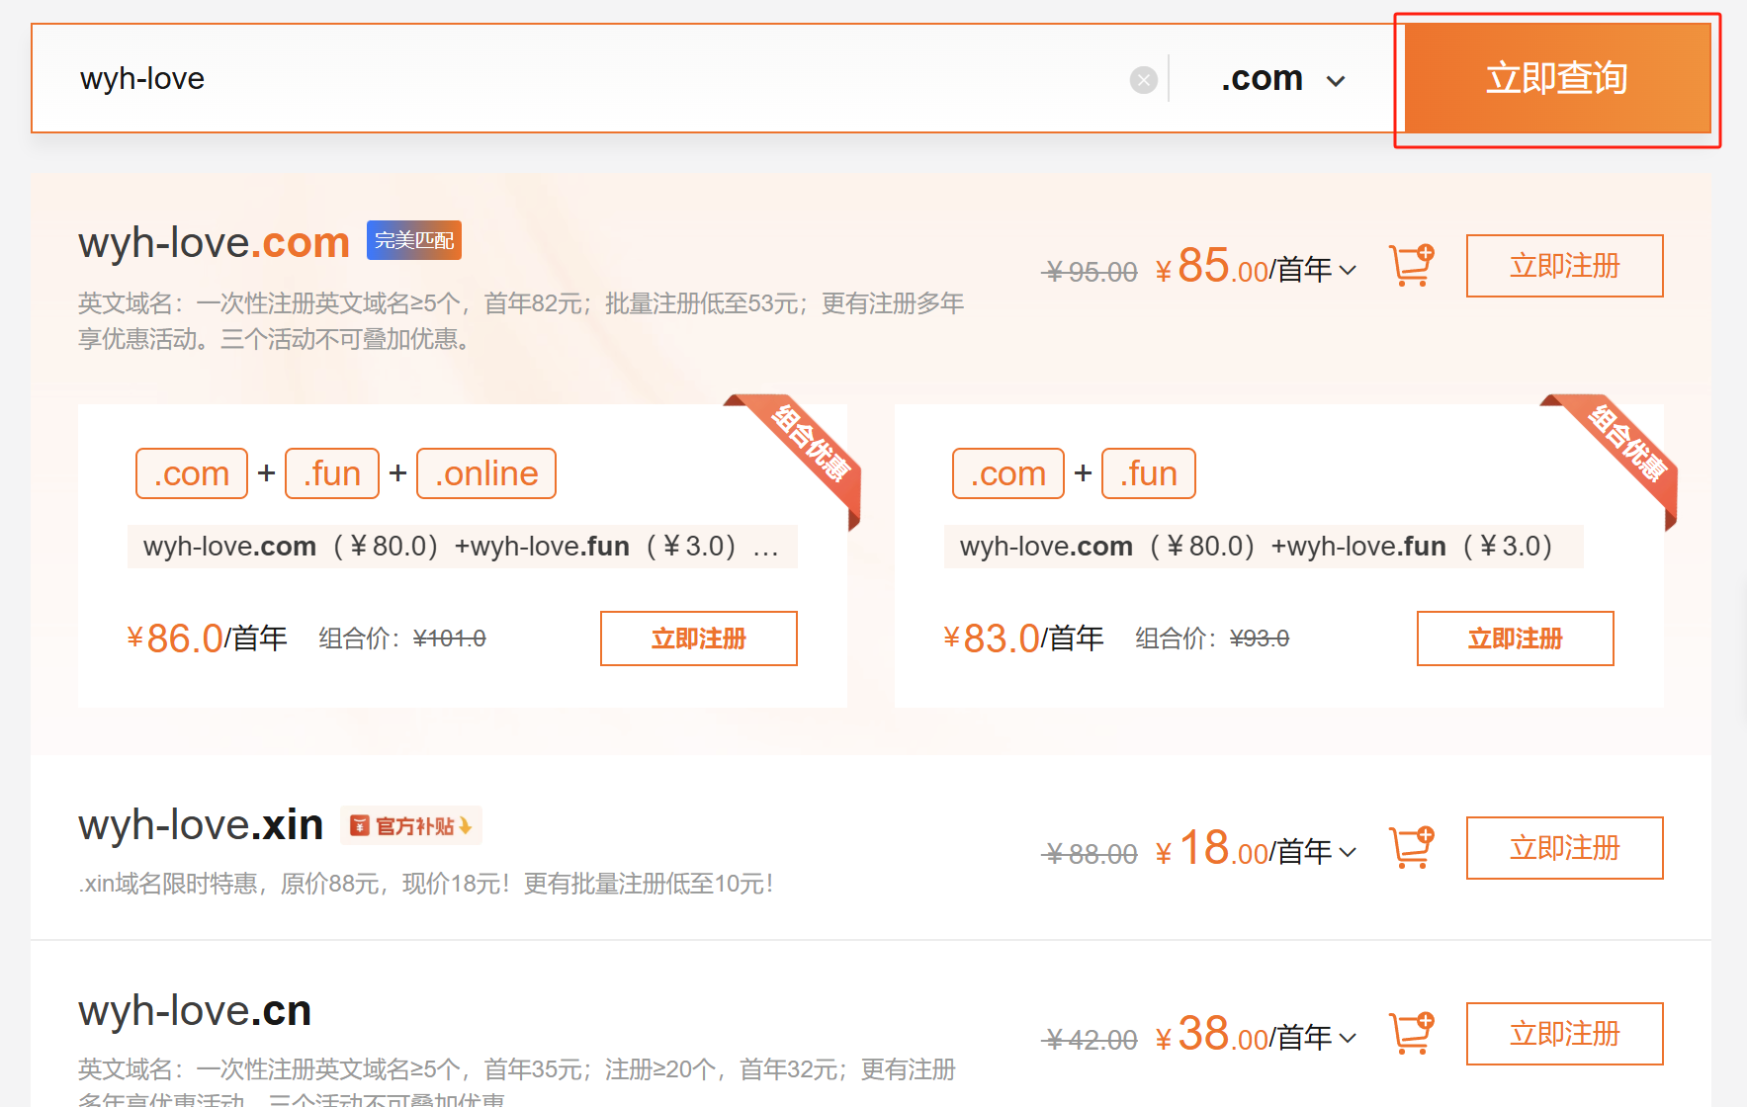The height and width of the screenshot is (1107, 1747).
Task: Select the .online tag in first combo
Action: (485, 473)
